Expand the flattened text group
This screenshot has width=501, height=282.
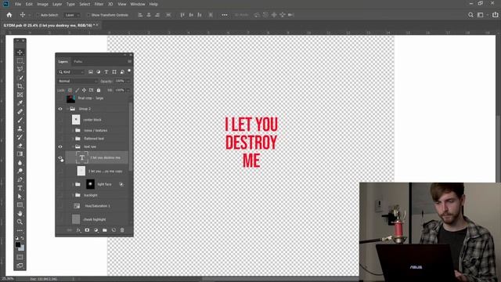[73, 139]
